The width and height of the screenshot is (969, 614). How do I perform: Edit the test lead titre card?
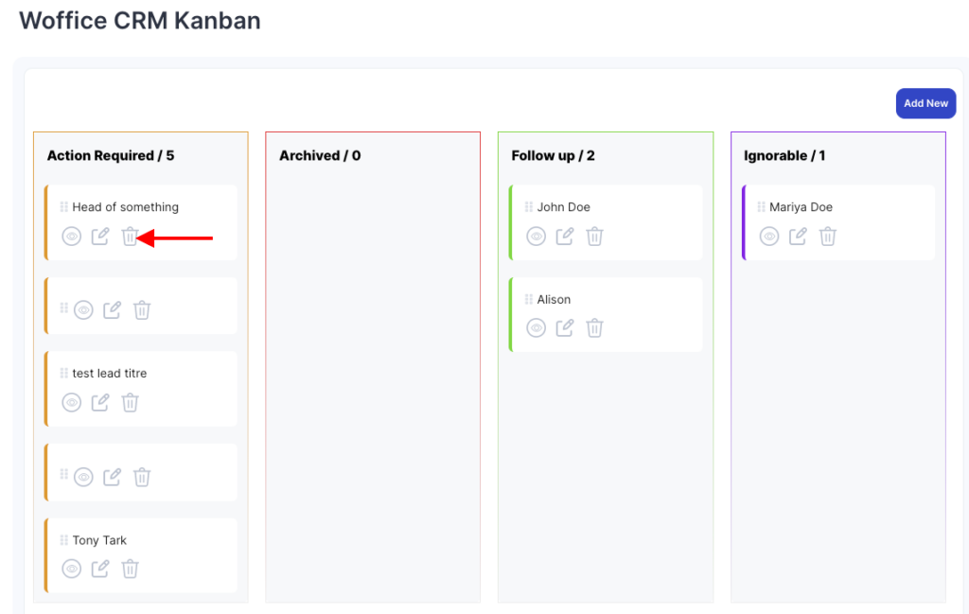pyautogui.click(x=100, y=403)
